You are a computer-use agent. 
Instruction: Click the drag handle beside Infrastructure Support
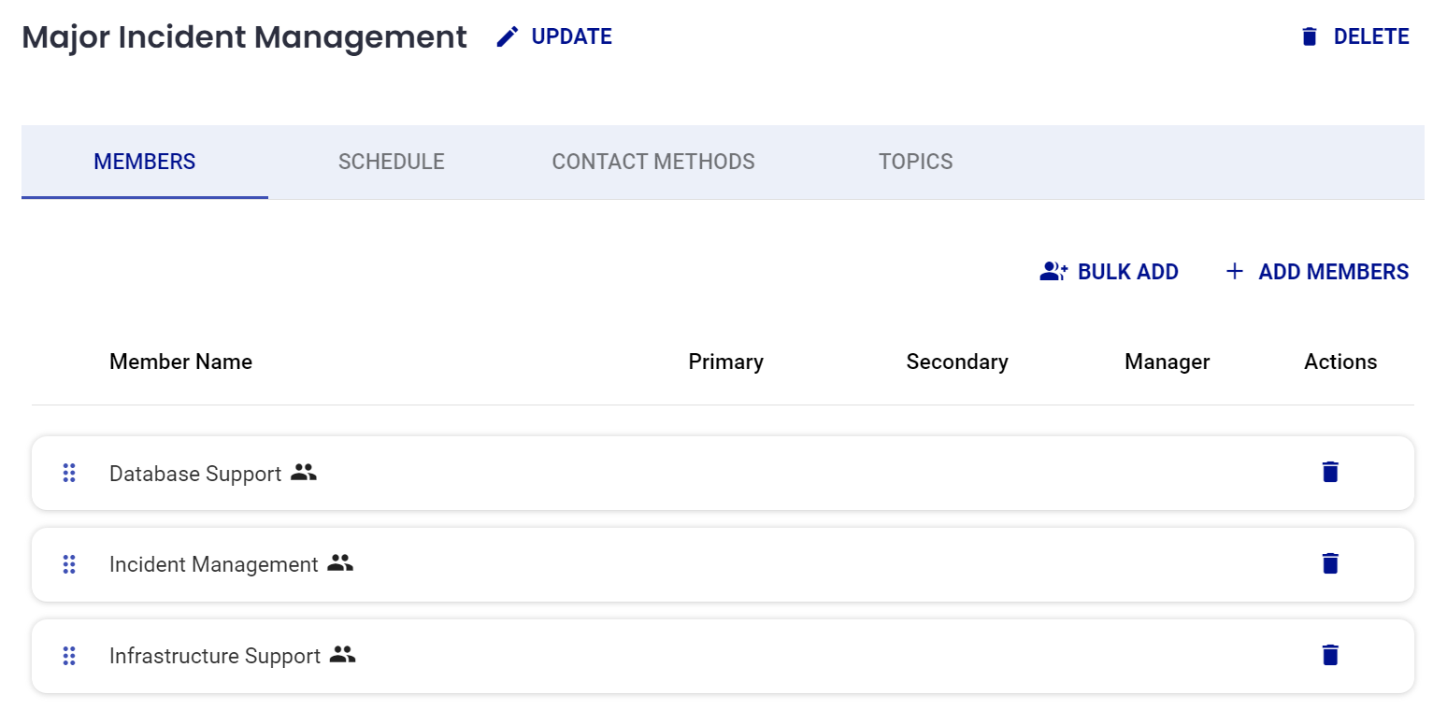(x=68, y=656)
